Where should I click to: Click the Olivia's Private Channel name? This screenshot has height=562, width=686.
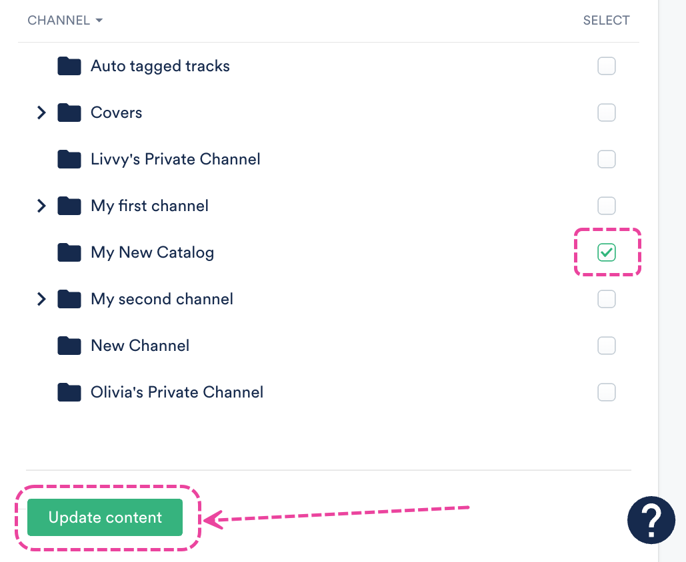[x=177, y=392]
